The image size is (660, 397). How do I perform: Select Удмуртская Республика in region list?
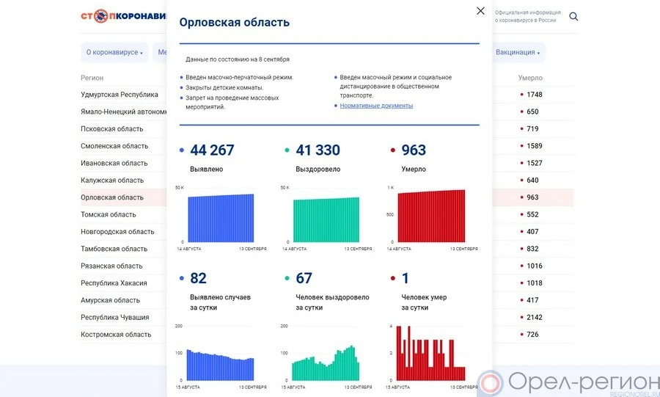(120, 95)
